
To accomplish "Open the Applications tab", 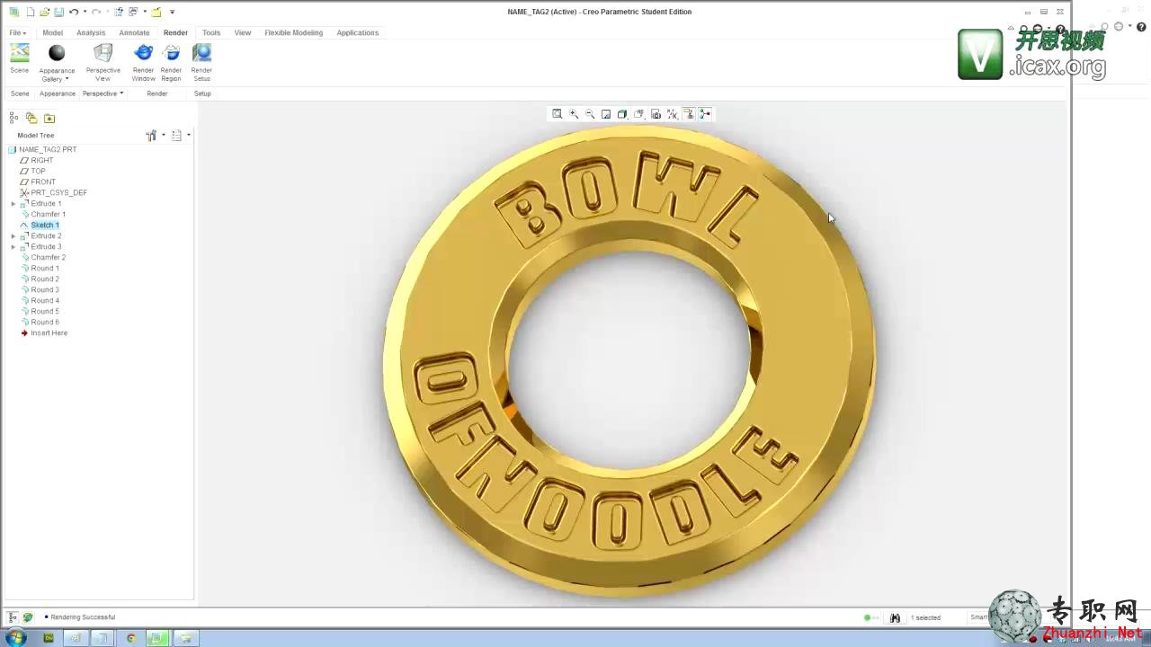I will (357, 32).
